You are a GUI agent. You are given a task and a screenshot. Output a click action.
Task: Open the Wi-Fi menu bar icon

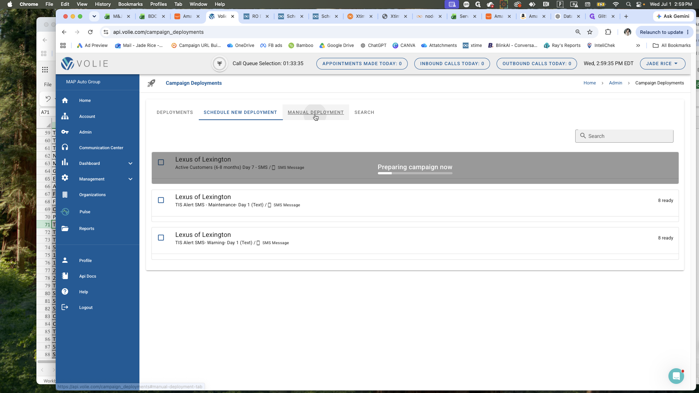click(x=616, y=4)
